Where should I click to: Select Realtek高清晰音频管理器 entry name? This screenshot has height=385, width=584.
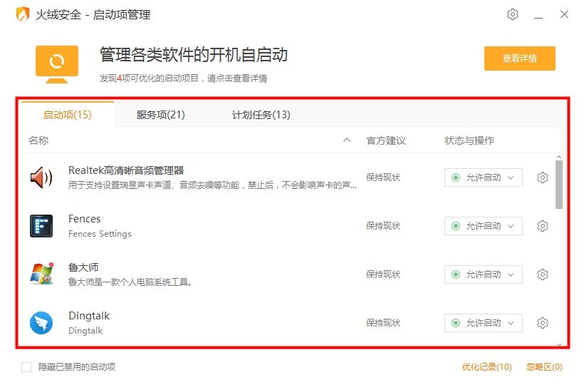coord(126,170)
